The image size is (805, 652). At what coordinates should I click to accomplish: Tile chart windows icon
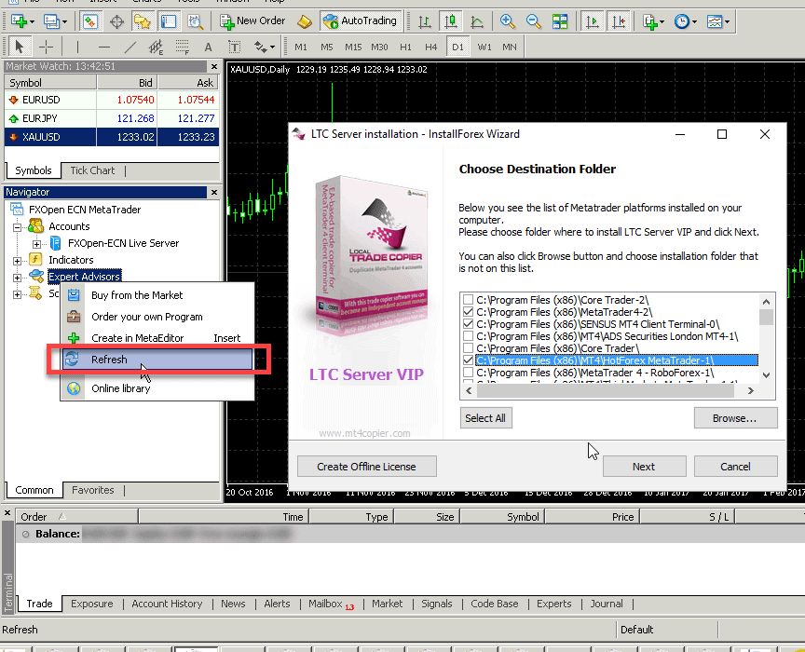[560, 21]
